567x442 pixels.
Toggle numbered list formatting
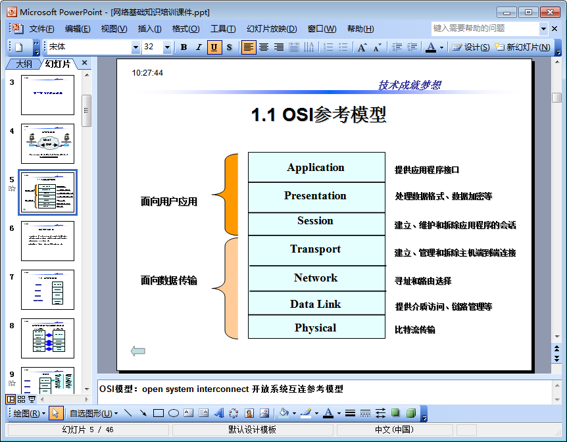[x=328, y=47]
